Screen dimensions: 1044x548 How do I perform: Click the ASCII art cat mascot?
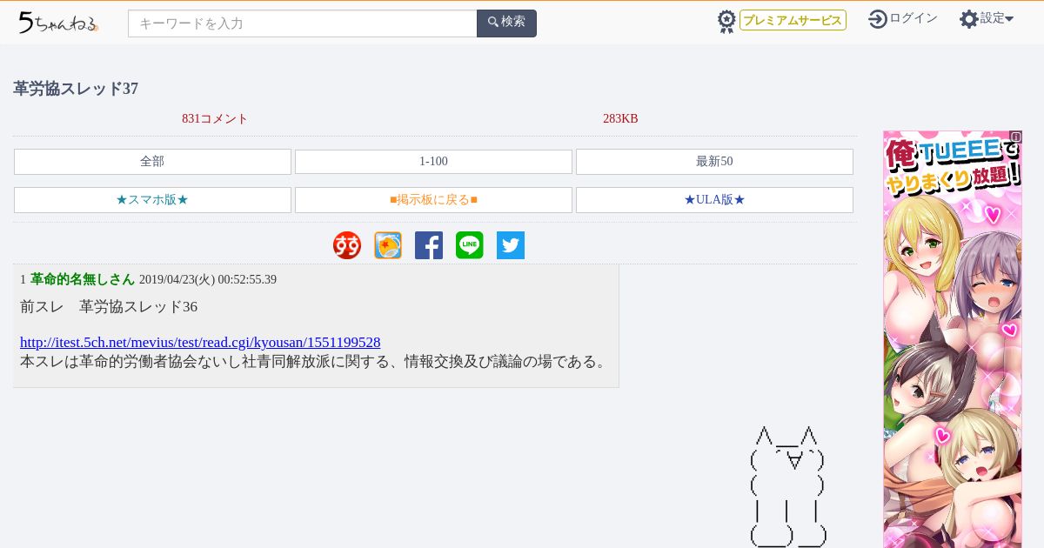click(x=788, y=487)
